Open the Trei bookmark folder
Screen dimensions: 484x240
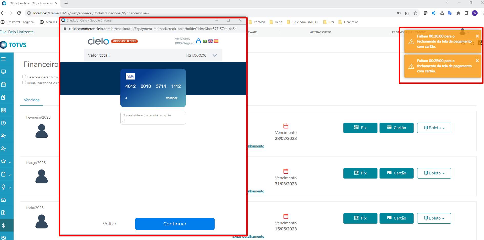(329, 22)
